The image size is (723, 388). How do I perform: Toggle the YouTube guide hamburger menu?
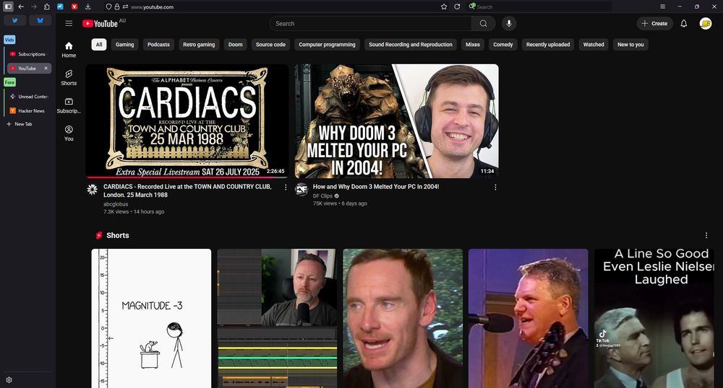(69, 24)
